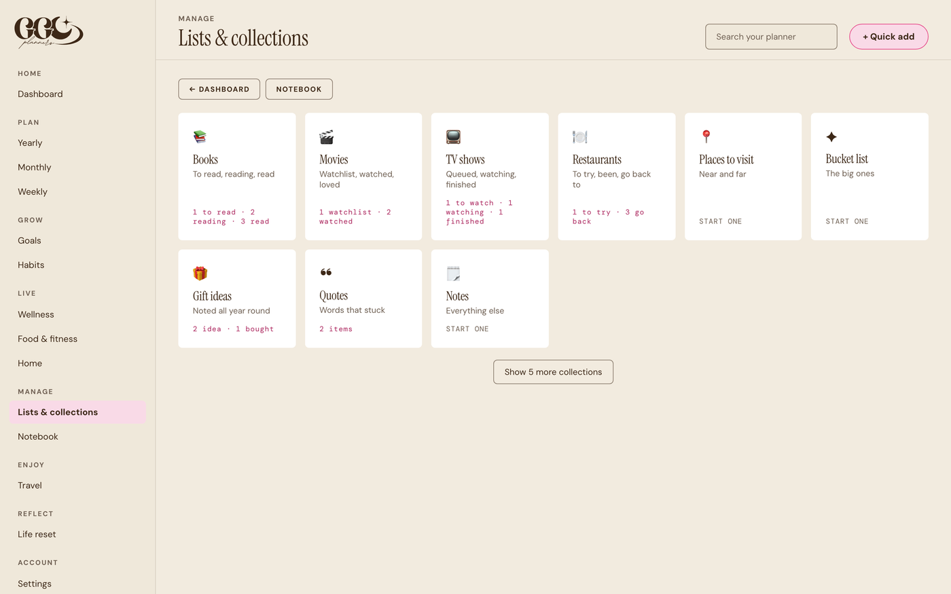Open the Notes collection title
This screenshot has width=951, height=594.
tap(457, 296)
